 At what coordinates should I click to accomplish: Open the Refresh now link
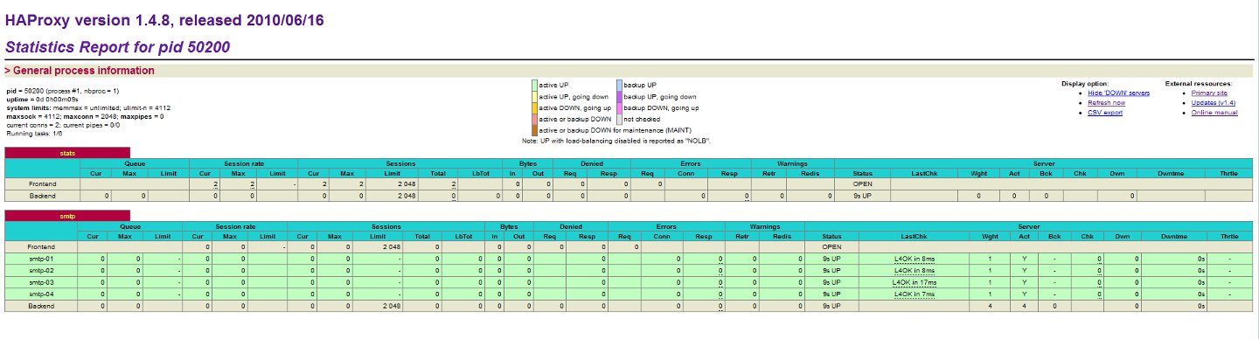click(x=1106, y=103)
